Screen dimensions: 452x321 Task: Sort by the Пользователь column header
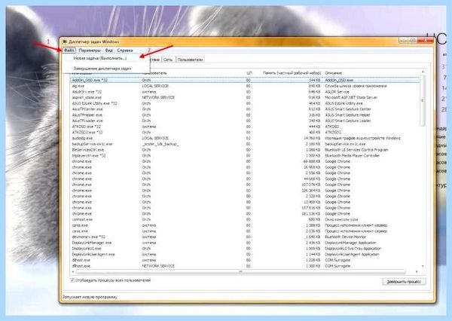(191, 73)
